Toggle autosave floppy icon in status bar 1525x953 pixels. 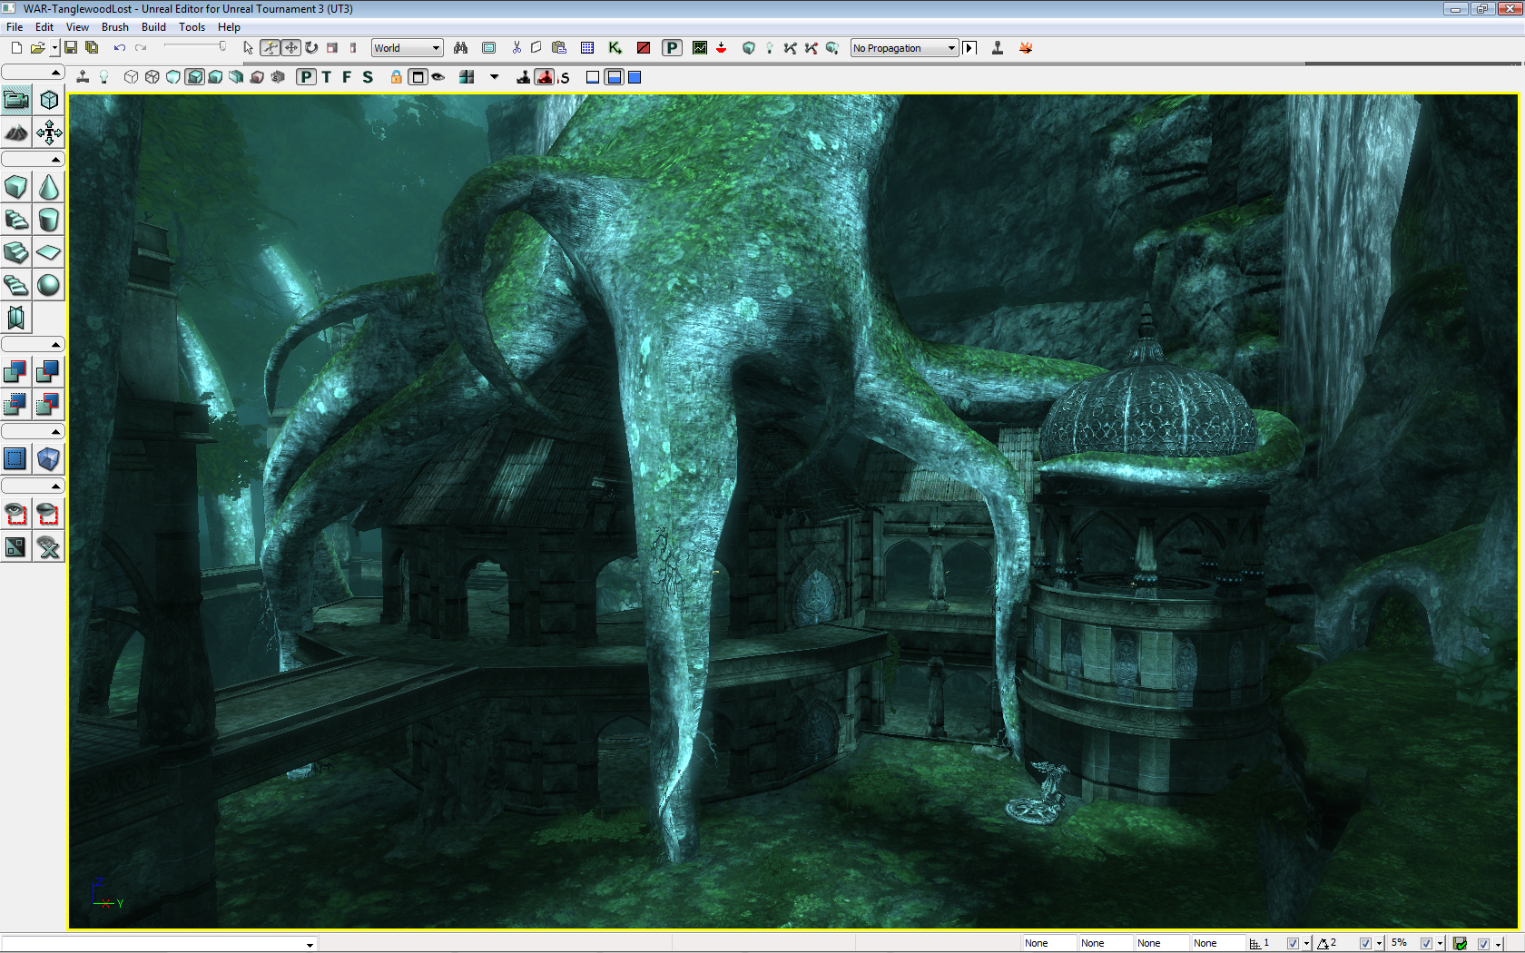click(x=1460, y=944)
